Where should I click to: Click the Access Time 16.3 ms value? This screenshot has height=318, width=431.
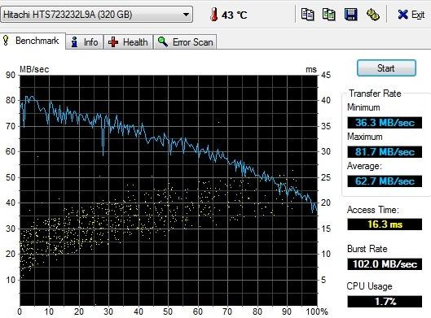(385, 224)
